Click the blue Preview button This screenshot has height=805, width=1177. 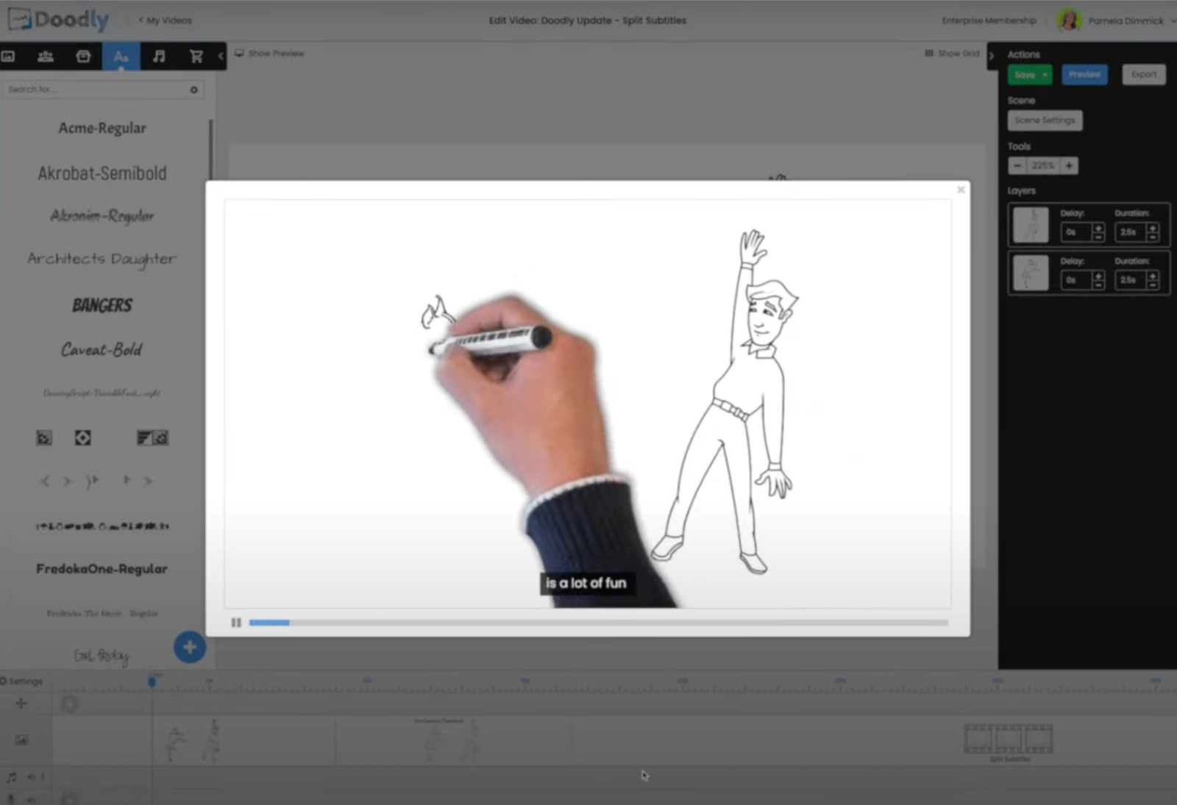[1084, 74]
